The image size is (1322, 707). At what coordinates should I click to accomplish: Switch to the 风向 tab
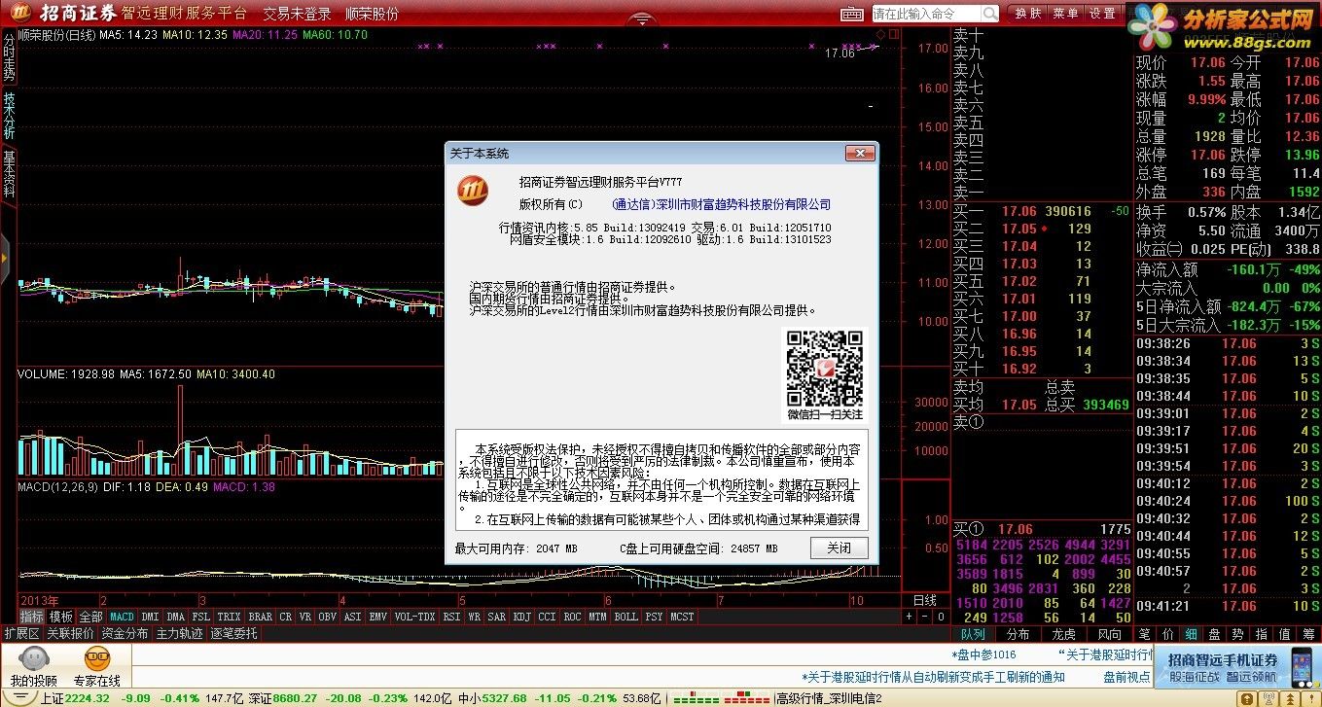pos(1109,634)
